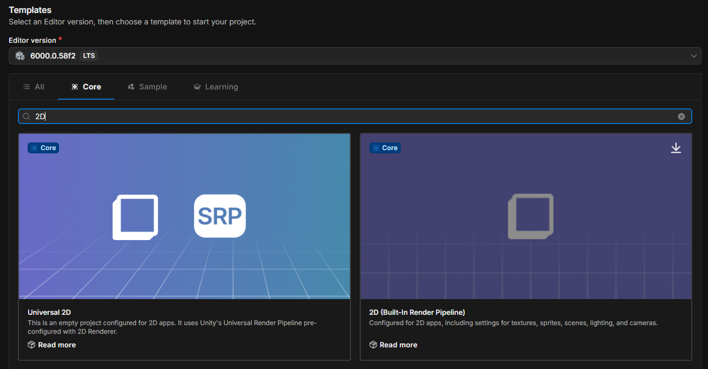Select the Universal 2D template title
708x369 pixels.
point(49,313)
